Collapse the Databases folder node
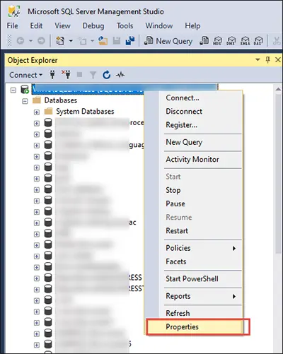The width and height of the screenshot is (283, 354). tap(25, 101)
